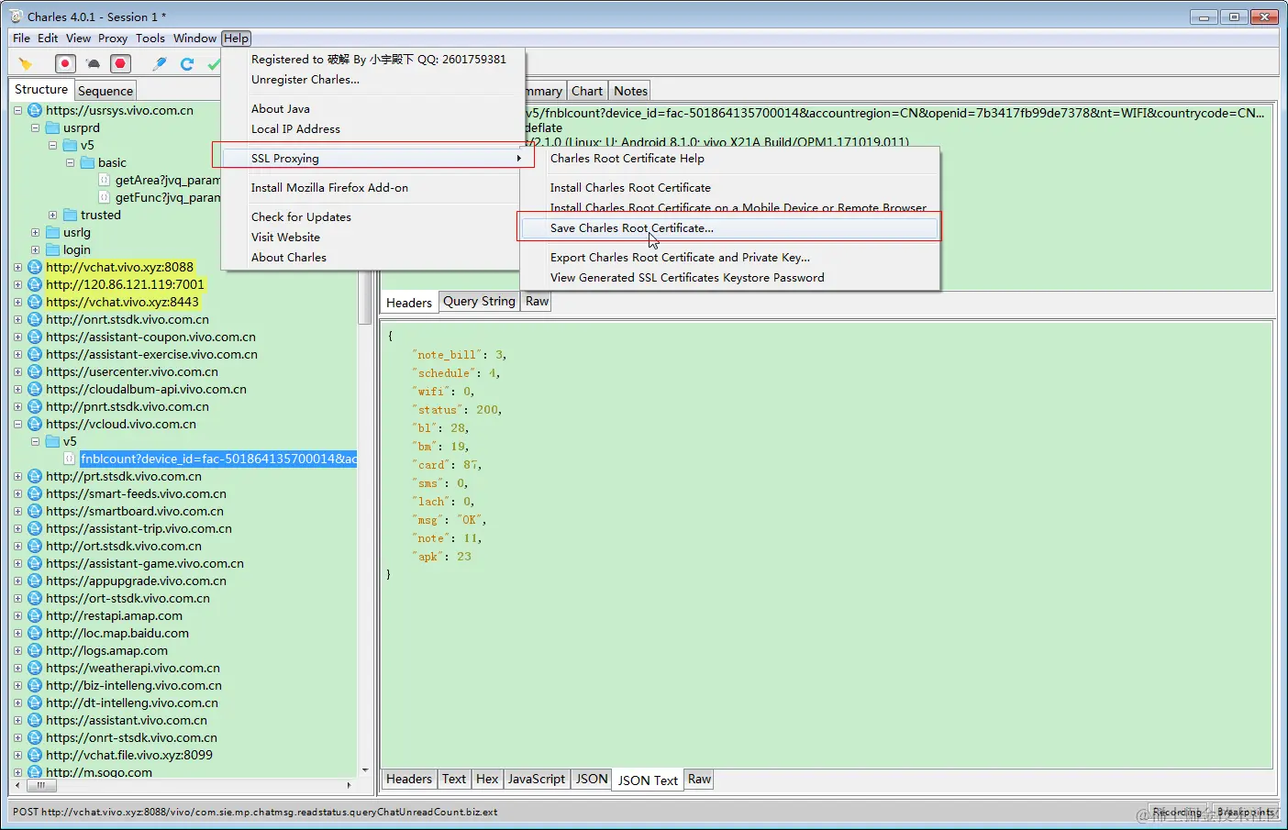This screenshot has height=830, width=1288.
Task: Collapse the https://usrsys.vivo.com.cn tree node
Action: pyautogui.click(x=17, y=110)
